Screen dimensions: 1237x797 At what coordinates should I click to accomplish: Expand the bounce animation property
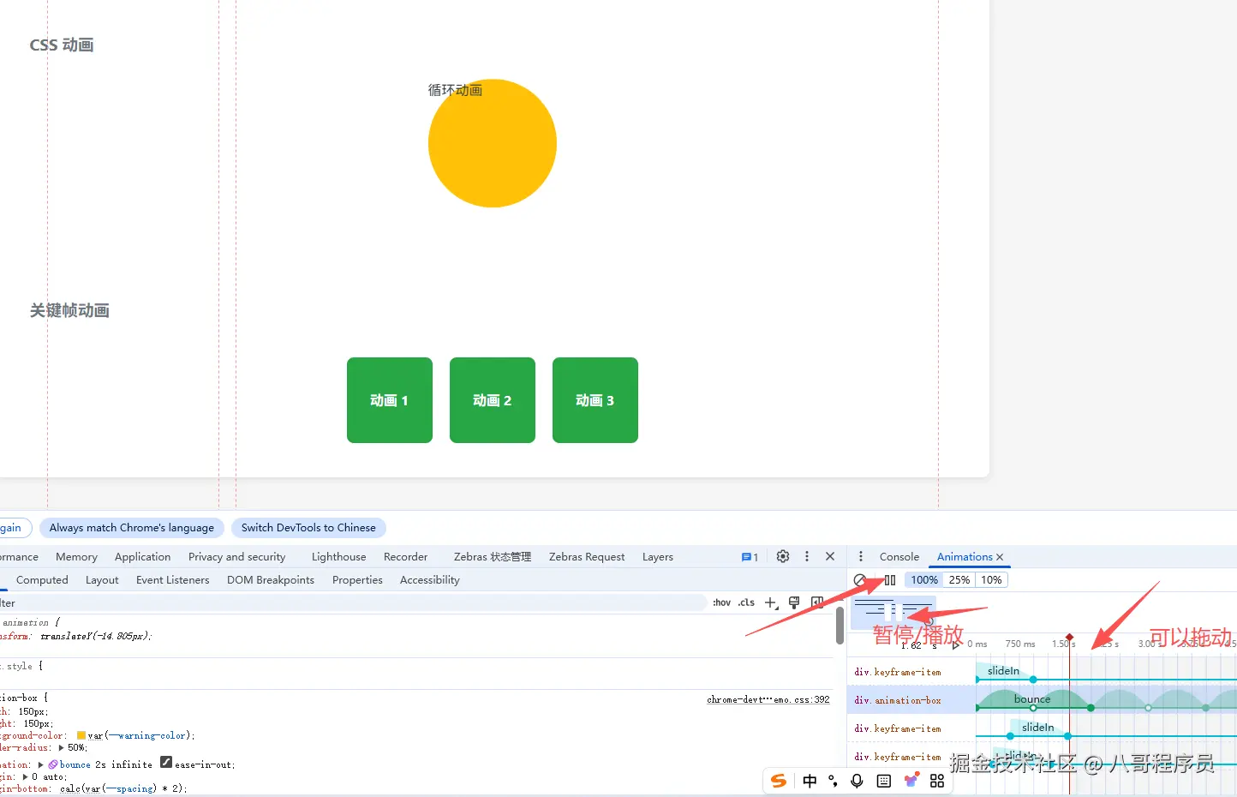click(41, 764)
